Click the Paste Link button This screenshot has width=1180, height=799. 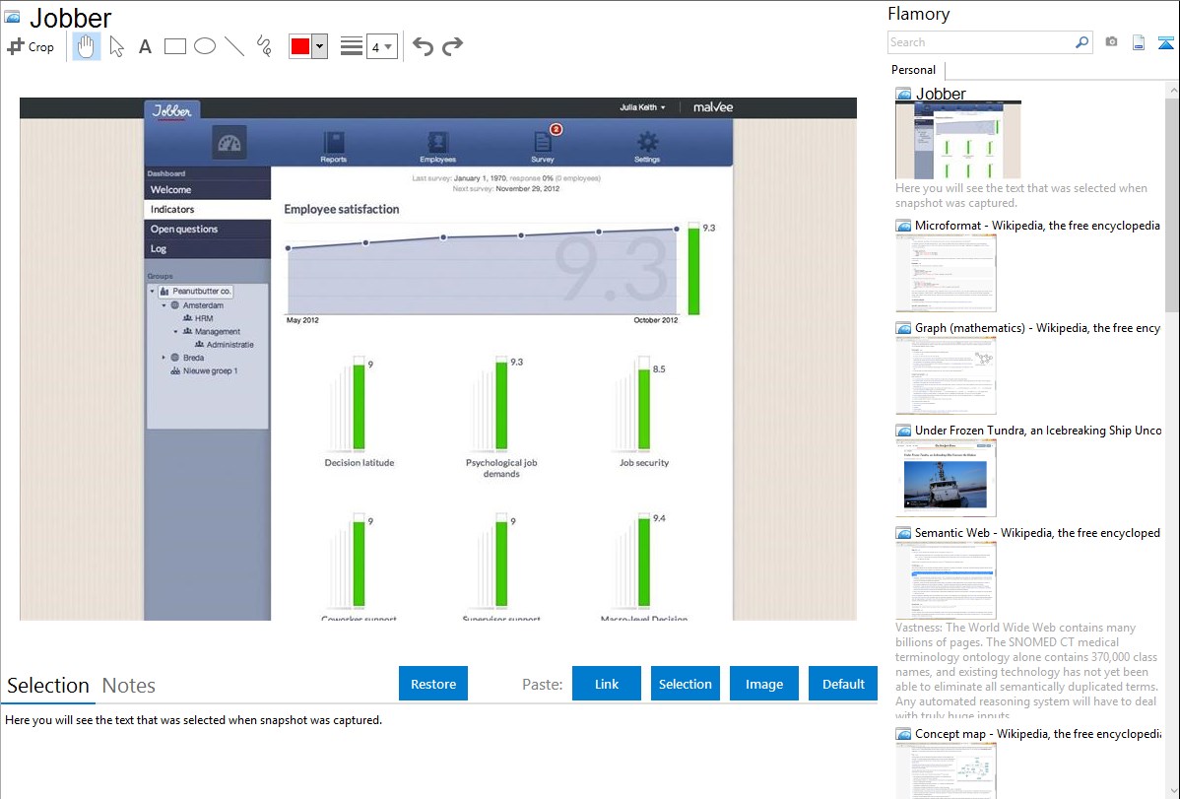pyautogui.click(x=607, y=683)
